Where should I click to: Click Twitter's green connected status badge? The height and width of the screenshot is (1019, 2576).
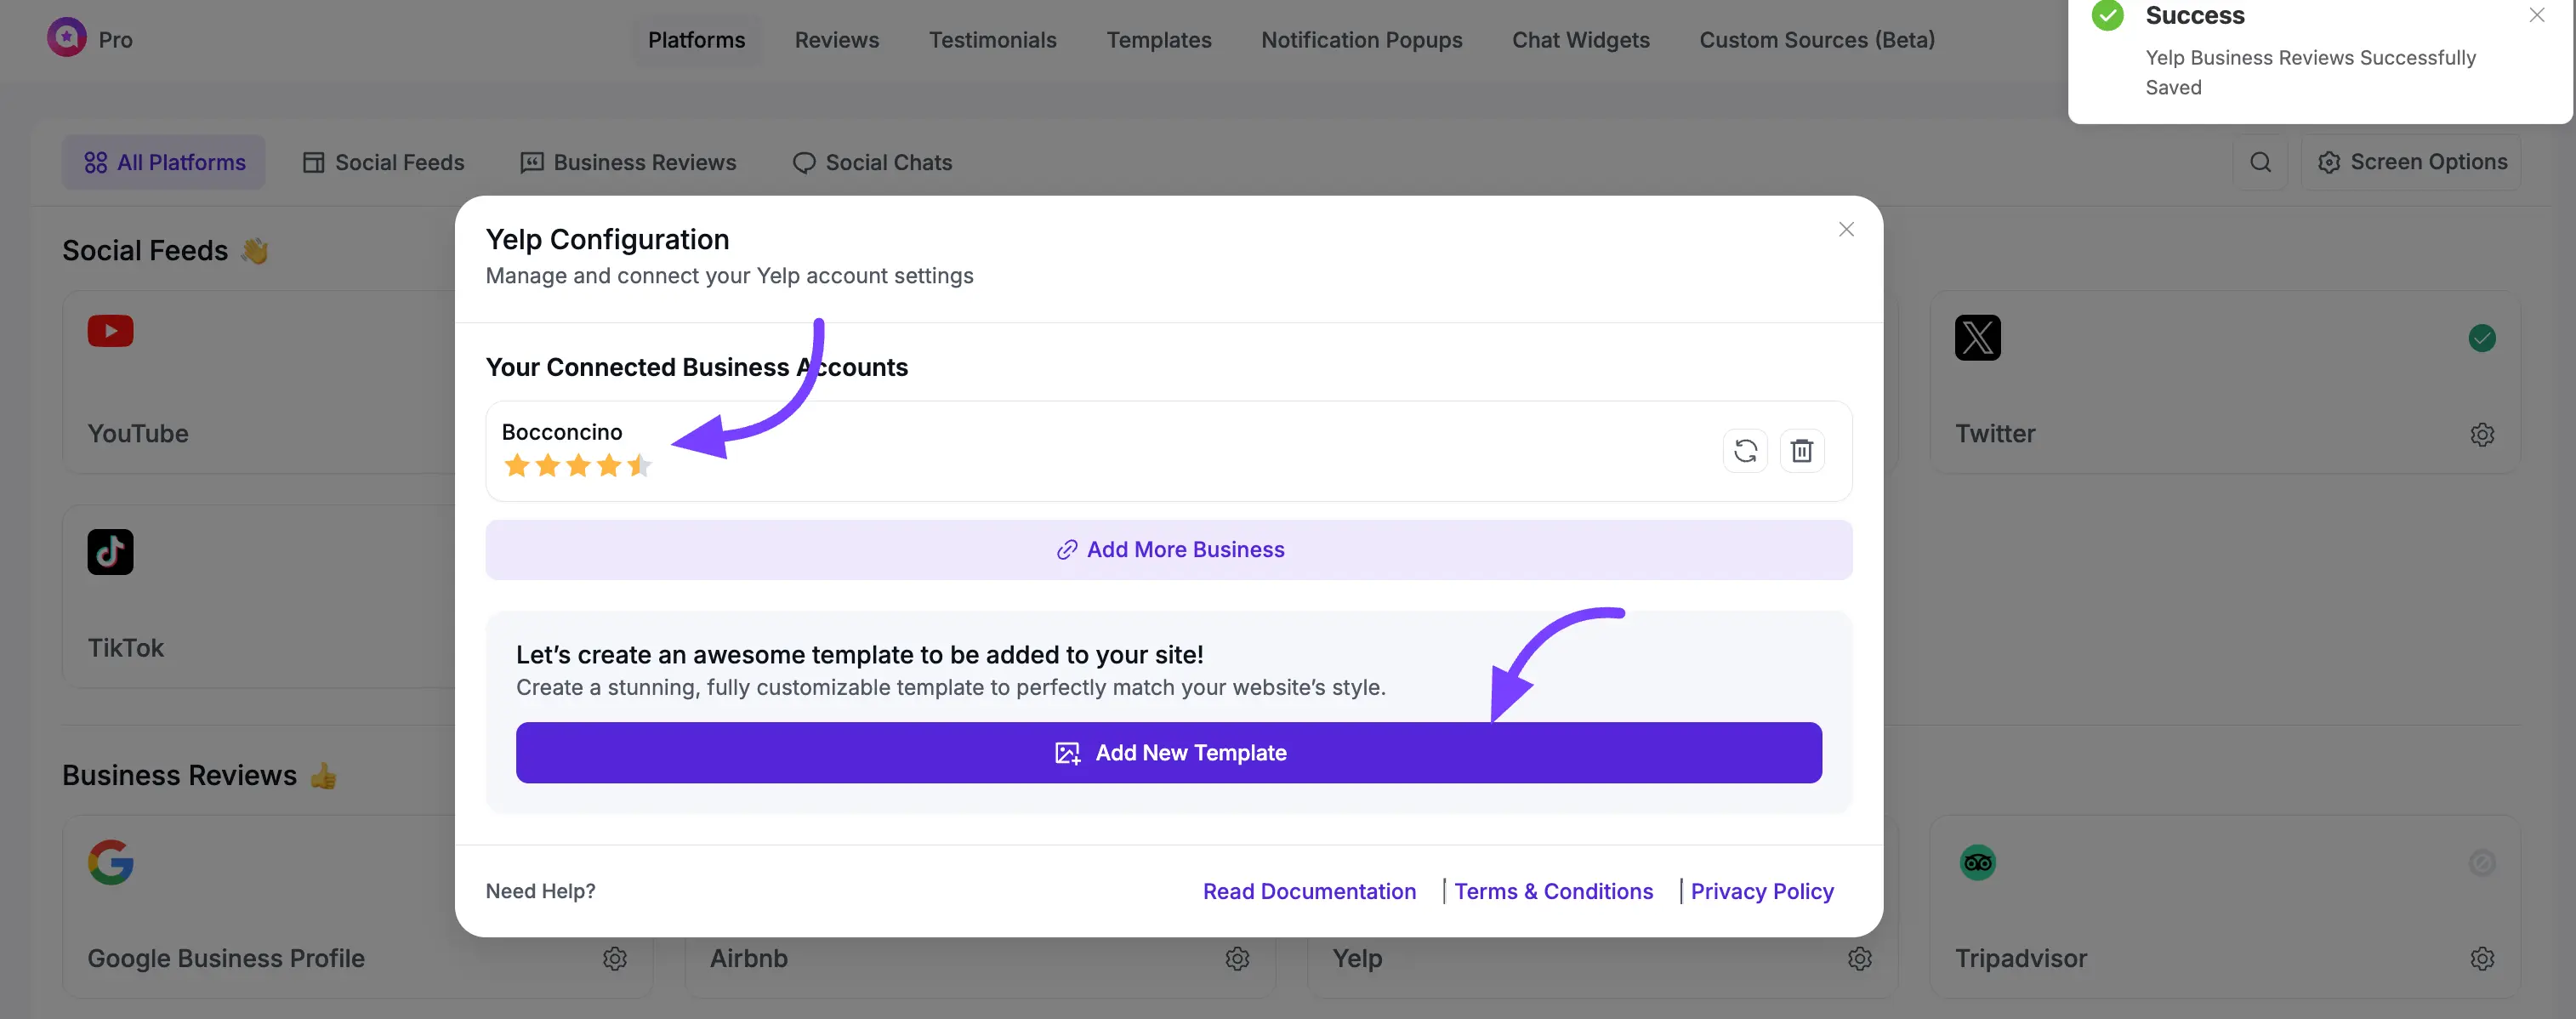pyautogui.click(x=2483, y=338)
